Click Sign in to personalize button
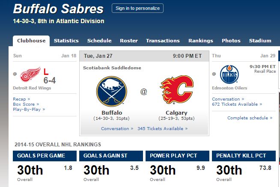Viewport: 280px width, 187px height. 137,8
